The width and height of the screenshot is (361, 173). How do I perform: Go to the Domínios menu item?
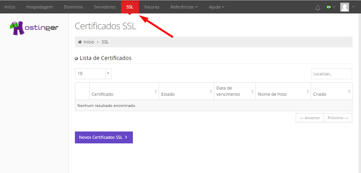click(x=73, y=7)
